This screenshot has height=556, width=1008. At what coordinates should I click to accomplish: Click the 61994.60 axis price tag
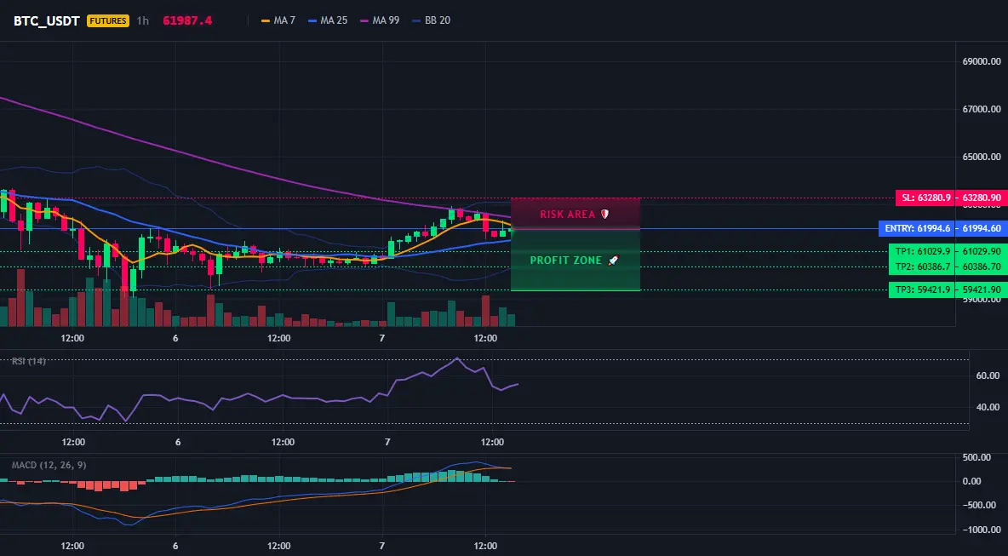(x=982, y=228)
